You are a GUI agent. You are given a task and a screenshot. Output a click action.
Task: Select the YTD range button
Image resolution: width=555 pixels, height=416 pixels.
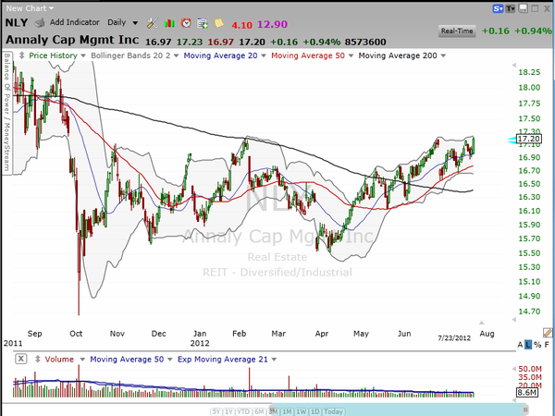[x=243, y=411]
